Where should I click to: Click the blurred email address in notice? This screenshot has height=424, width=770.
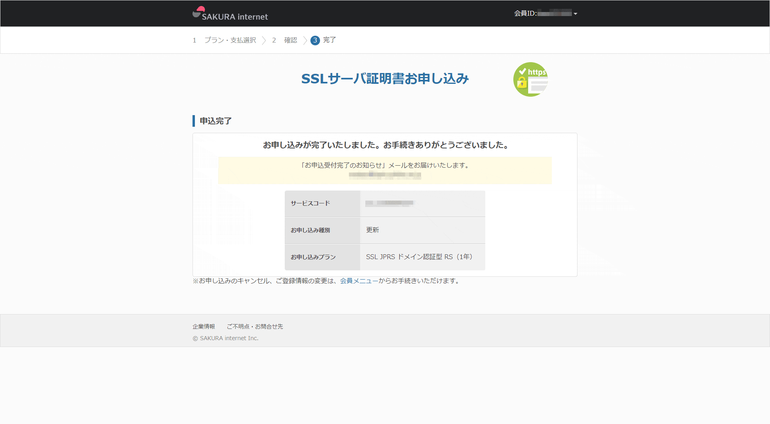click(385, 174)
